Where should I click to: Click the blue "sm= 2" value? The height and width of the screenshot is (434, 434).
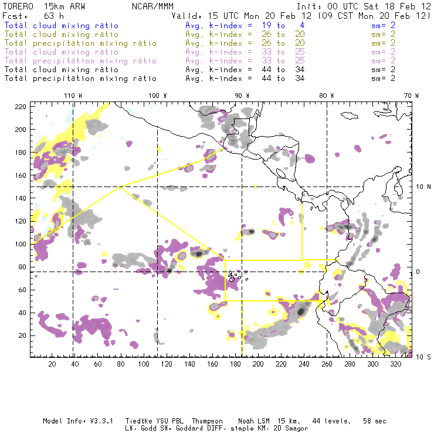click(384, 26)
